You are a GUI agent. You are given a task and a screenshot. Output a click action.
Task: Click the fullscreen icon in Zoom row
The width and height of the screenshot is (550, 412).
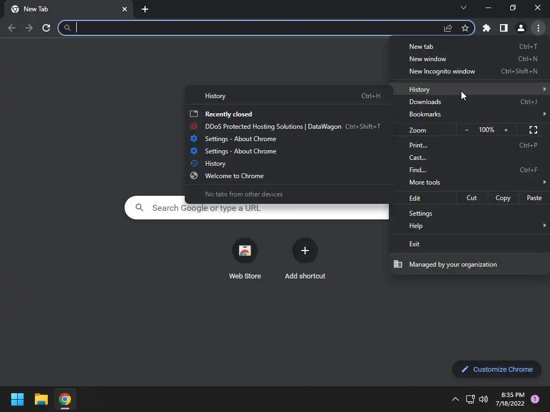point(533,130)
